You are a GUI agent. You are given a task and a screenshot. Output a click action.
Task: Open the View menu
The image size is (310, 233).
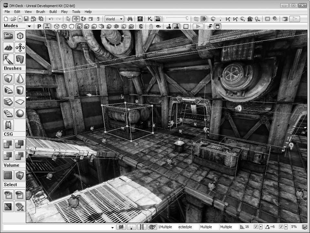pyautogui.click(x=28, y=12)
